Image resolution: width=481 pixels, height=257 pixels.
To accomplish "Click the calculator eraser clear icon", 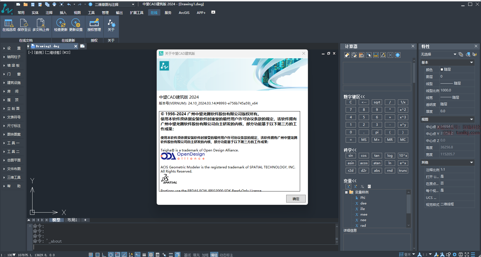I will point(347,55).
